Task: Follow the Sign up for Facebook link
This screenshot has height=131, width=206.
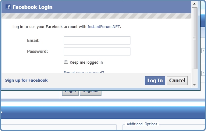Action: click(26, 80)
